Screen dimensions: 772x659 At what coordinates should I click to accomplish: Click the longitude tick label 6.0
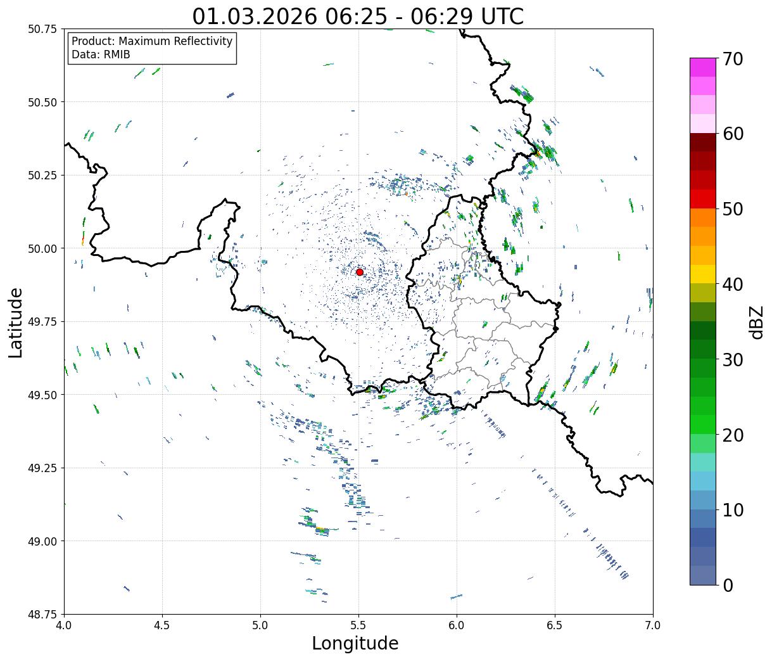click(x=457, y=625)
